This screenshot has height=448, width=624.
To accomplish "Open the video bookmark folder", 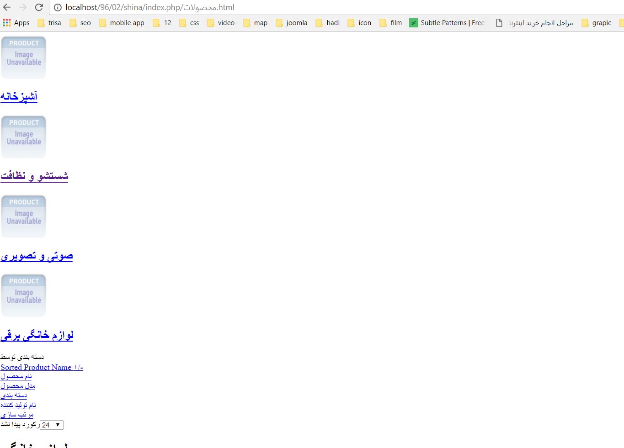I will point(221,23).
